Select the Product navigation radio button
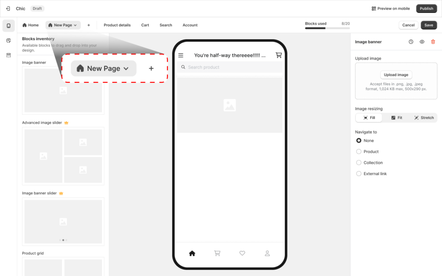 coord(359,151)
